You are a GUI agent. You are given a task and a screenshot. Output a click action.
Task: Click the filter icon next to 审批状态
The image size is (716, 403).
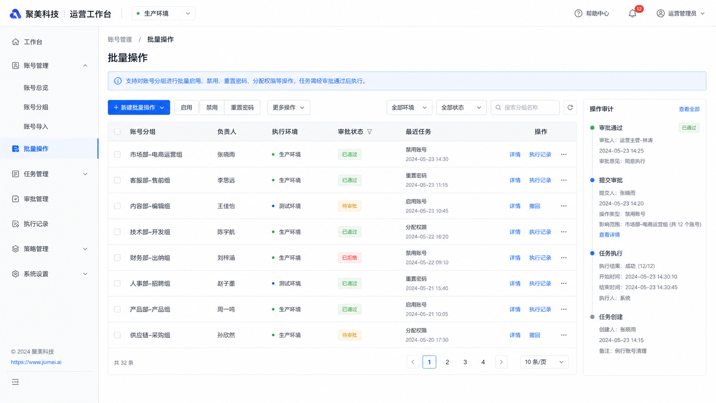click(370, 132)
